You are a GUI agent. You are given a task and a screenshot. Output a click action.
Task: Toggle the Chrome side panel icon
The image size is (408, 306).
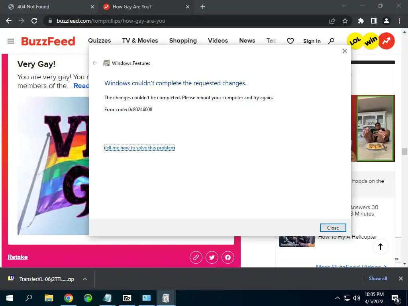[x=374, y=21]
